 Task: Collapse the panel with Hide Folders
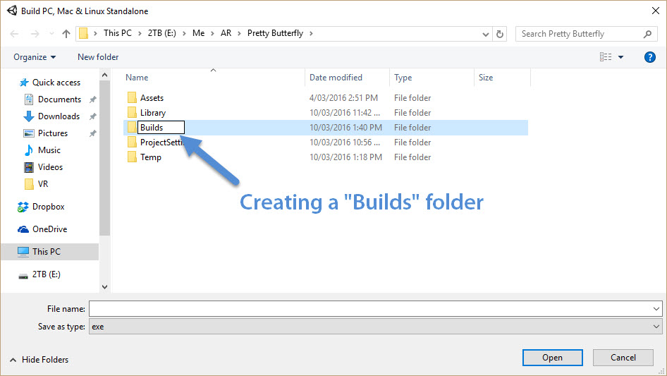tap(39, 360)
